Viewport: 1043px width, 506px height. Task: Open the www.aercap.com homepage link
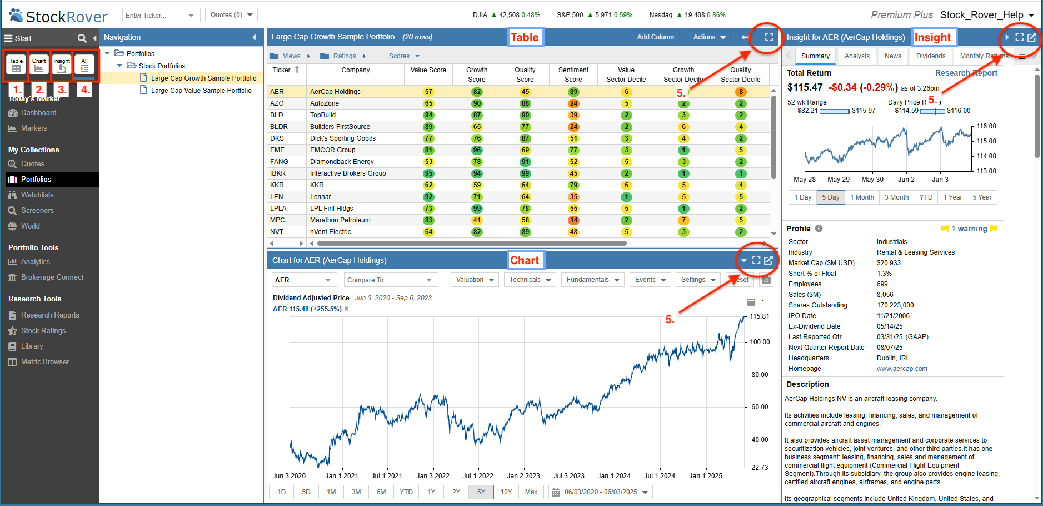[x=902, y=369]
